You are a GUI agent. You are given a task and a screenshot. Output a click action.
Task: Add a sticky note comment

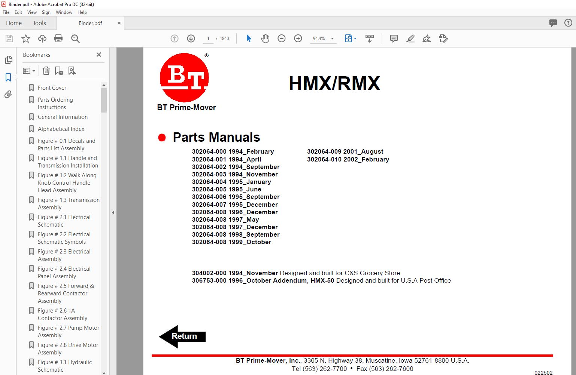[x=394, y=39]
